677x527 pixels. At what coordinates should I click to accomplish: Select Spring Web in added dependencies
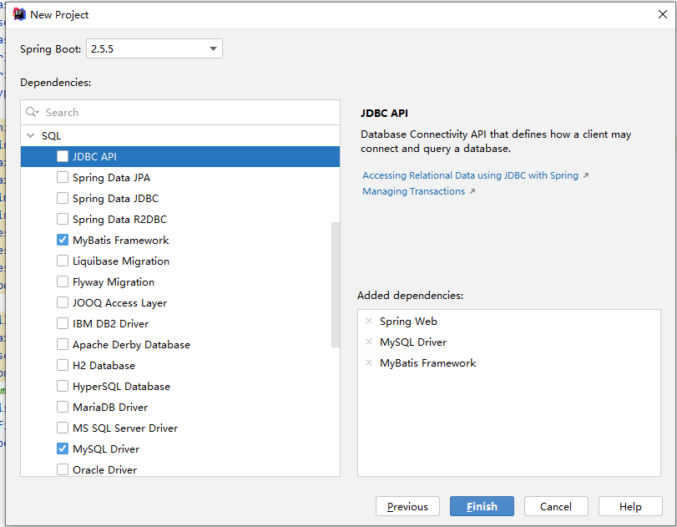408,321
